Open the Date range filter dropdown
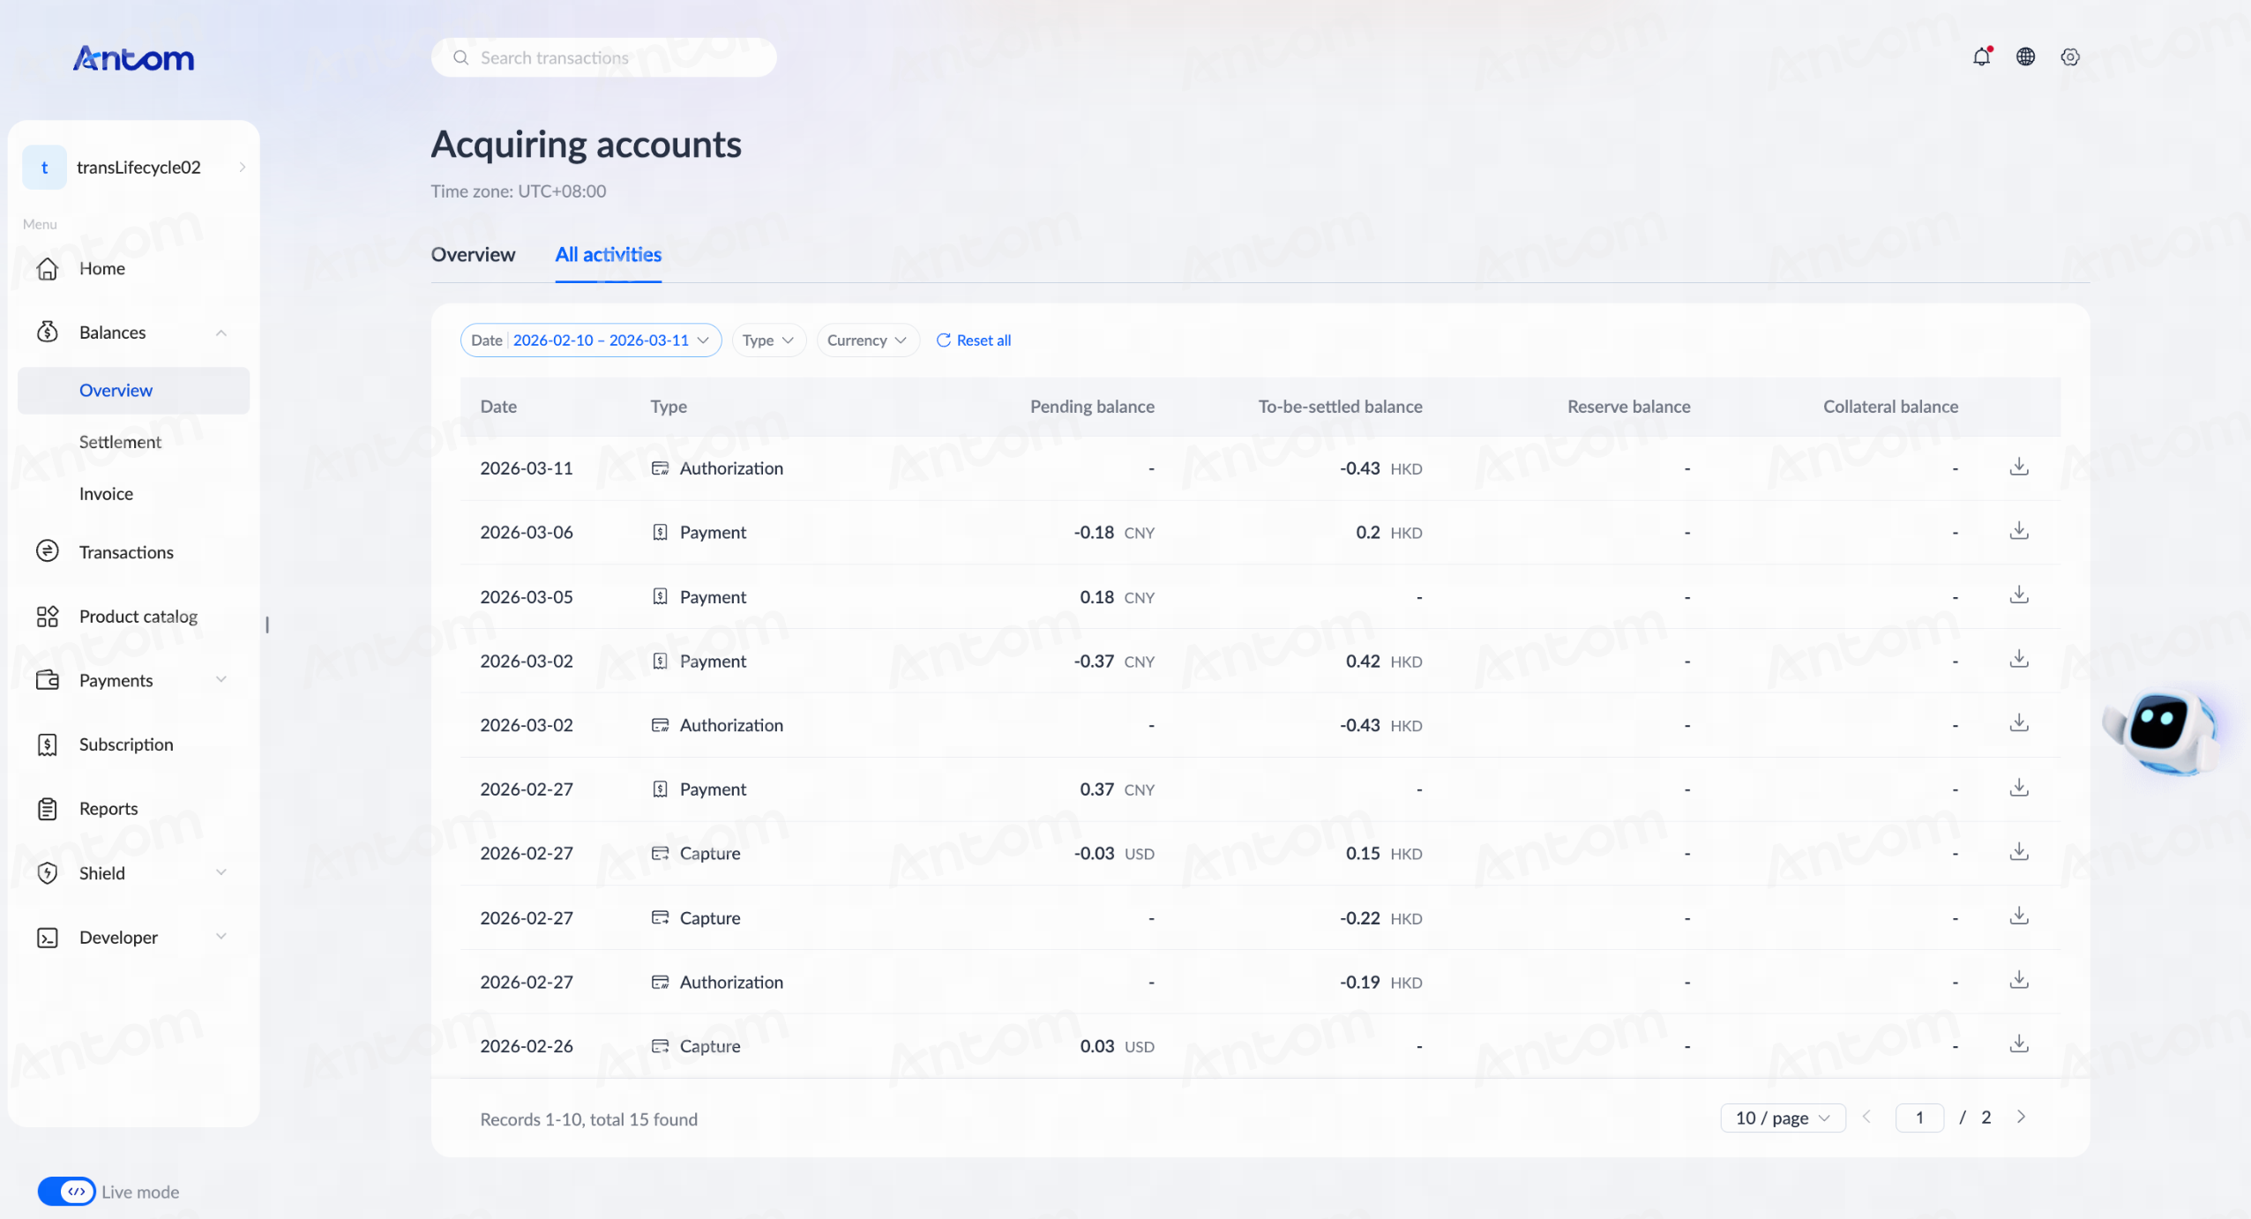Screen dimensions: 2251x1219 [591, 340]
